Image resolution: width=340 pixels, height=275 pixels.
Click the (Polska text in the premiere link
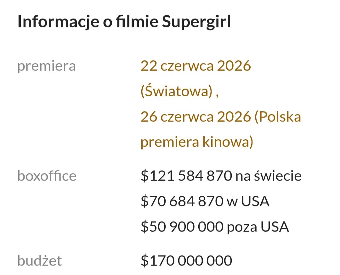tap(278, 117)
